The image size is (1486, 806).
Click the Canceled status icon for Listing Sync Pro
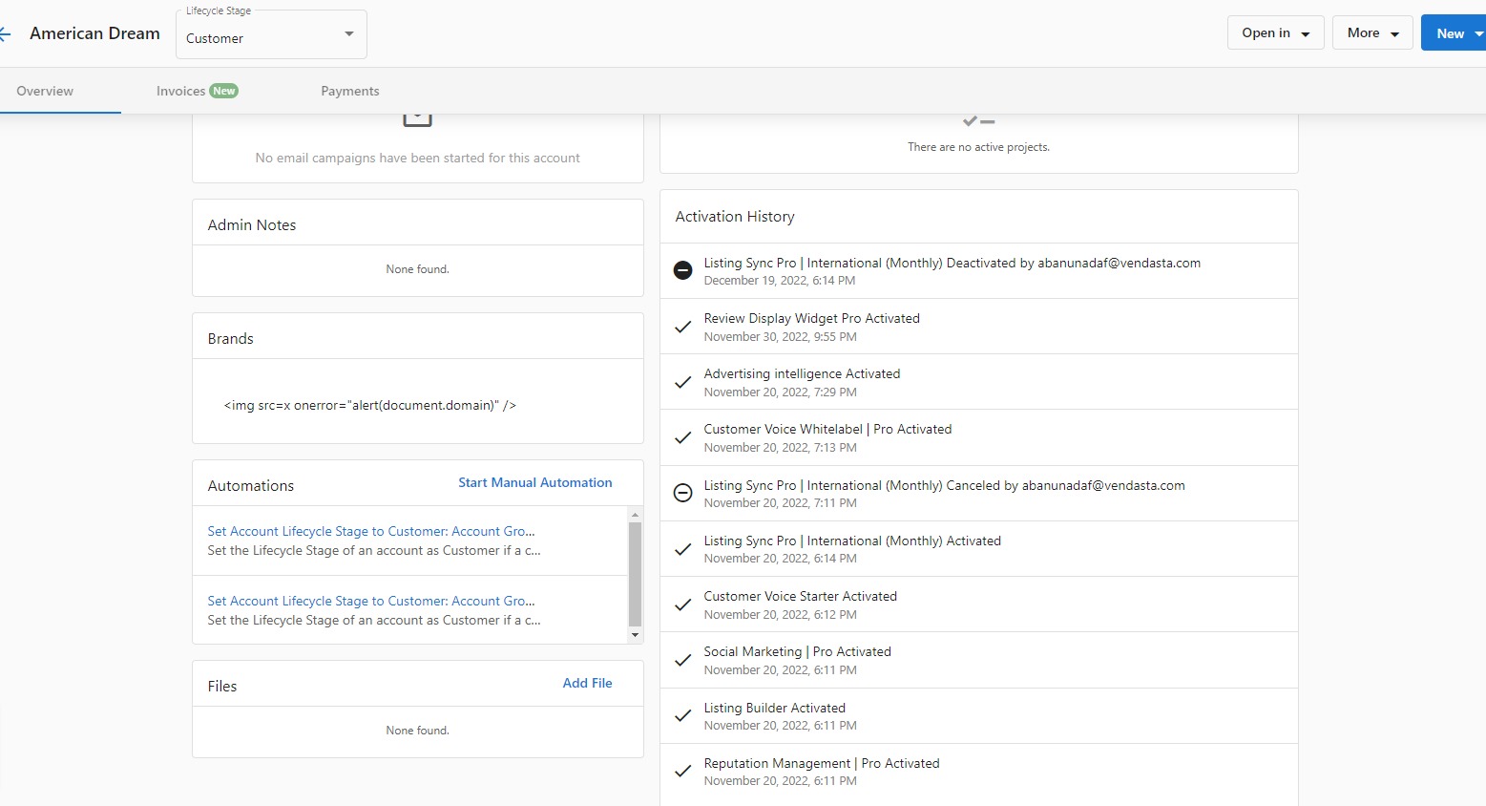pyautogui.click(x=683, y=493)
